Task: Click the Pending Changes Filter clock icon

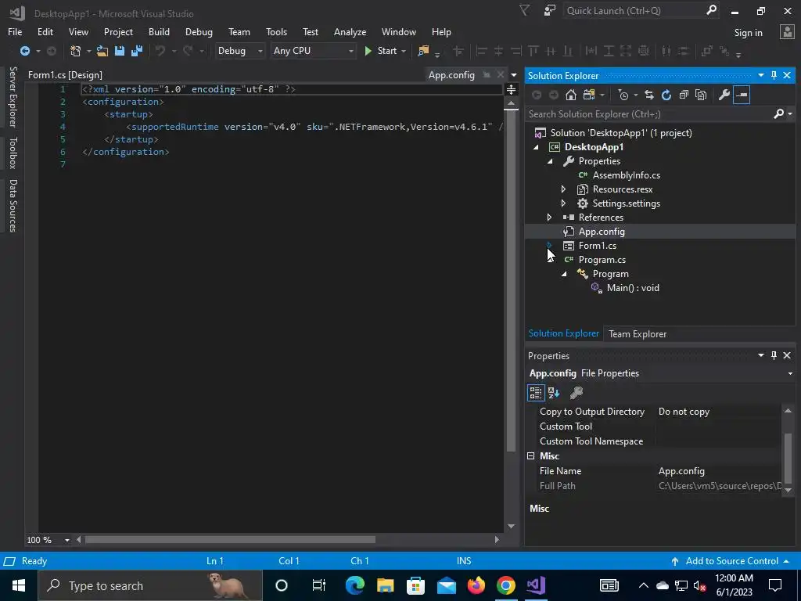Action: pos(623,95)
